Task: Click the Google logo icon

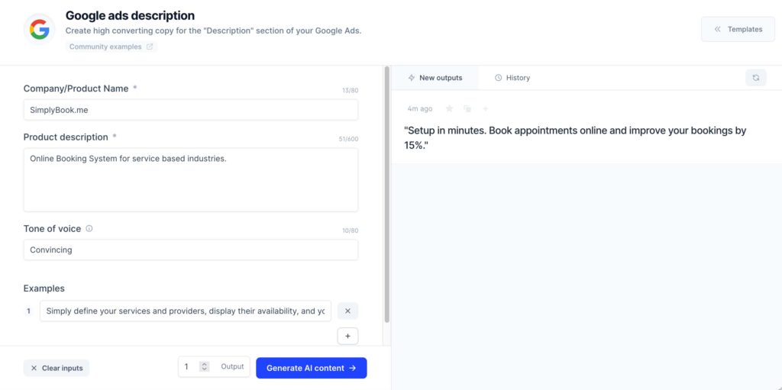Action: coord(40,30)
